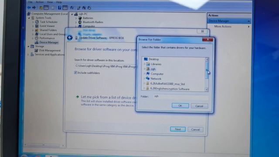Click Cancel in Browse For Folder dialog
Viewport: 279px width, 157px height.
pos(199,106)
